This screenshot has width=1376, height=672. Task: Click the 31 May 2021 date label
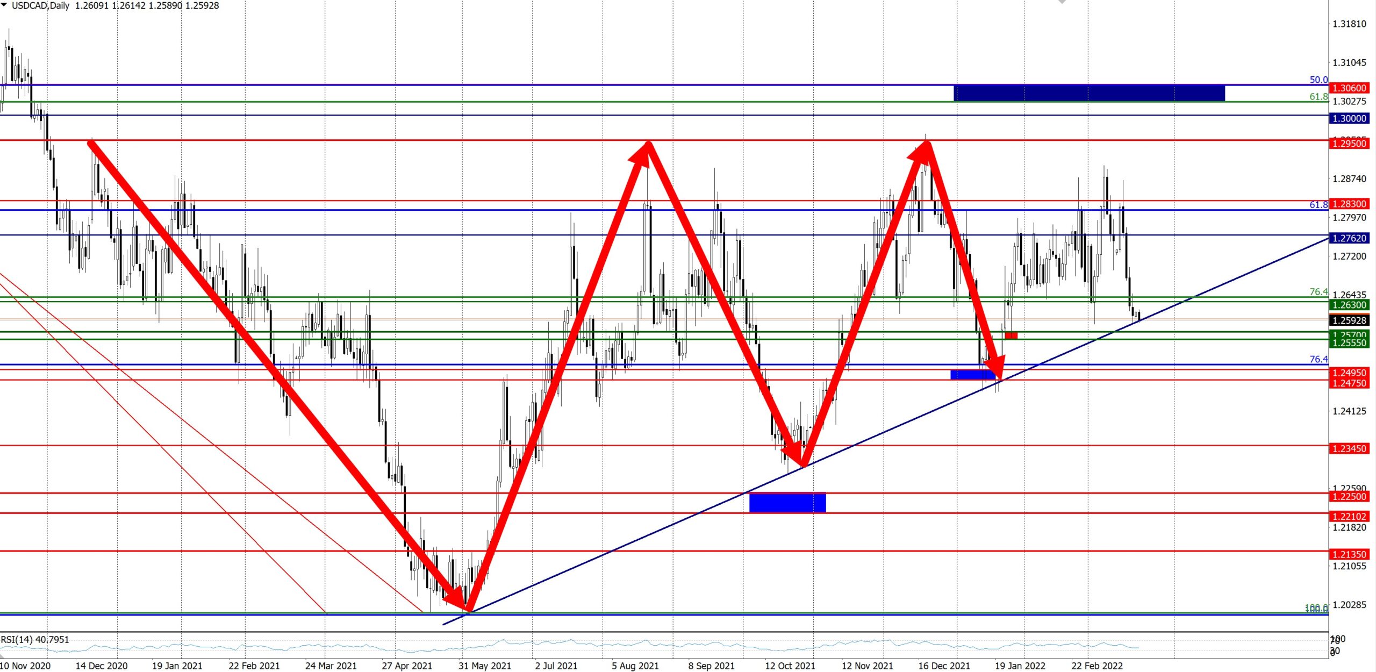pyautogui.click(x=484, y=666)
